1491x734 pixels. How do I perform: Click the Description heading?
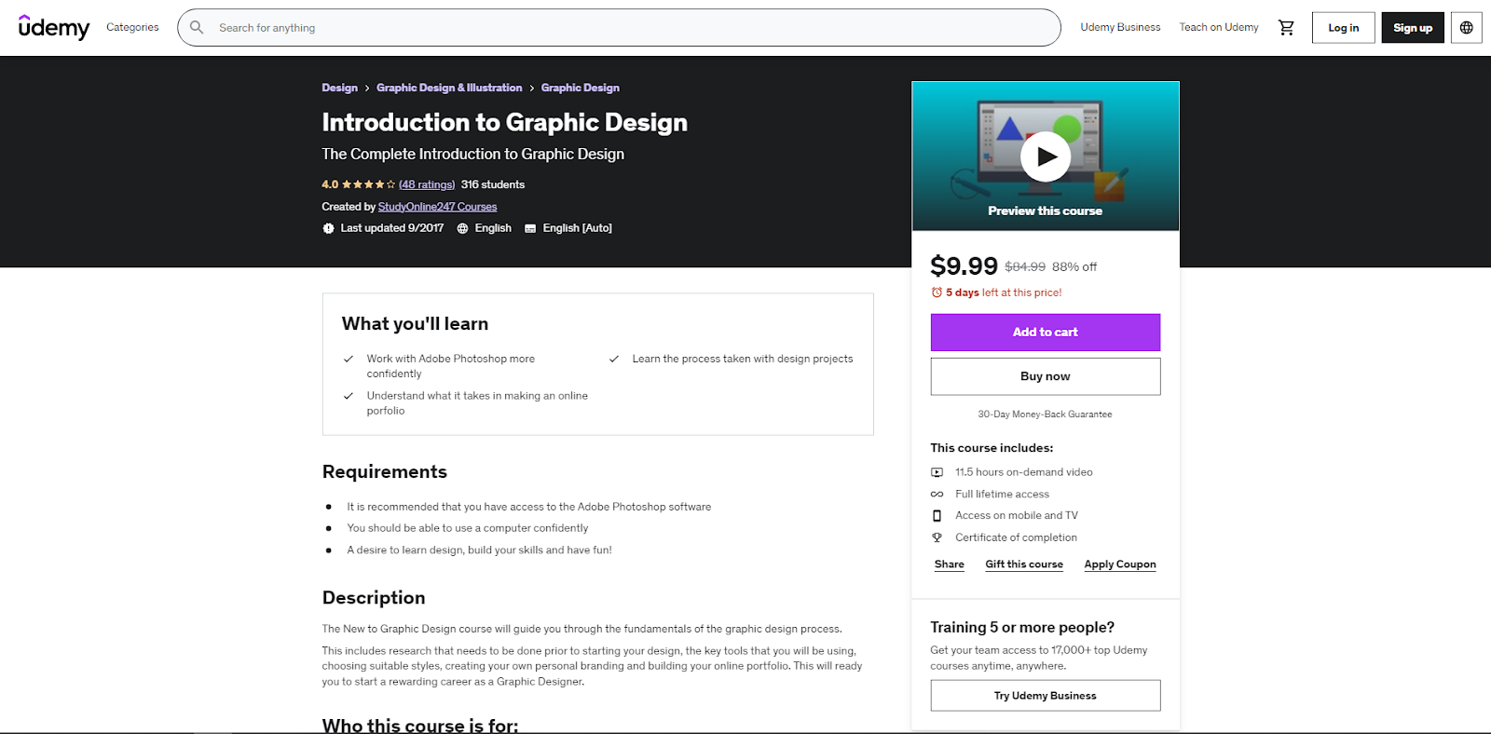[x=374, y=598]
